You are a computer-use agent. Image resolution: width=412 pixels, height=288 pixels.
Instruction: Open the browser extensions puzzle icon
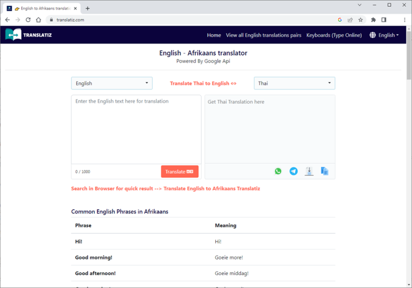click(373, 20)
